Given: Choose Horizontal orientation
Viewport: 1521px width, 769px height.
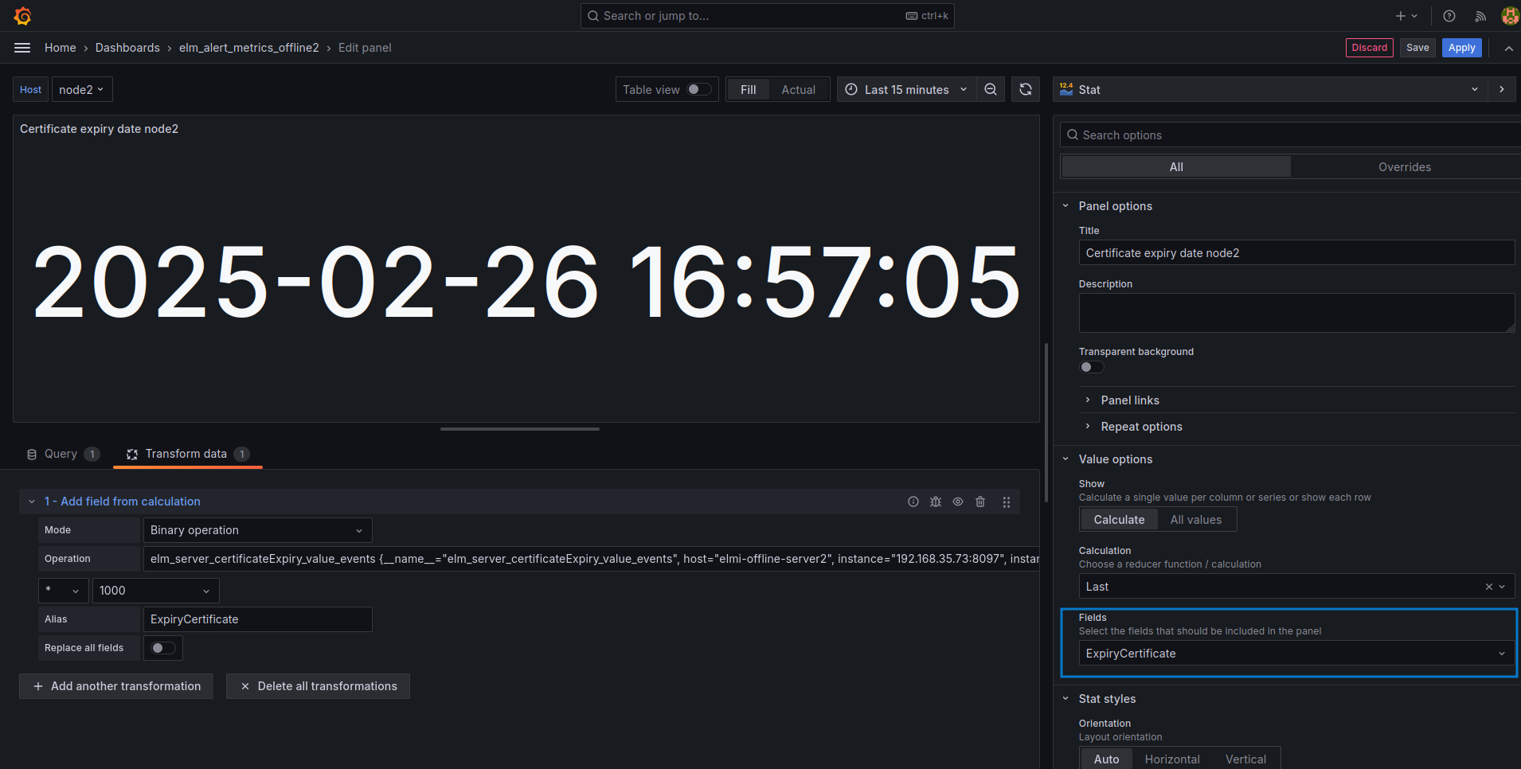Looking at the screenshot, I should [x=1172, y=759].
